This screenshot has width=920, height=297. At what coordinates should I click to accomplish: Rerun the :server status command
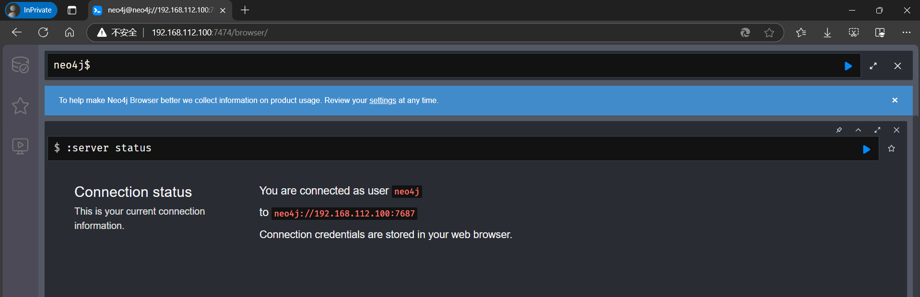click(x=866, y=149)
